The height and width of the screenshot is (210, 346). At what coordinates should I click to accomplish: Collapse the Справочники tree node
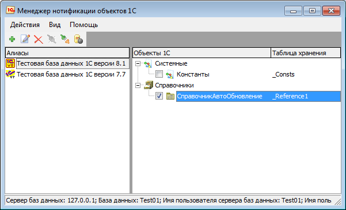(x=138, y=85)
